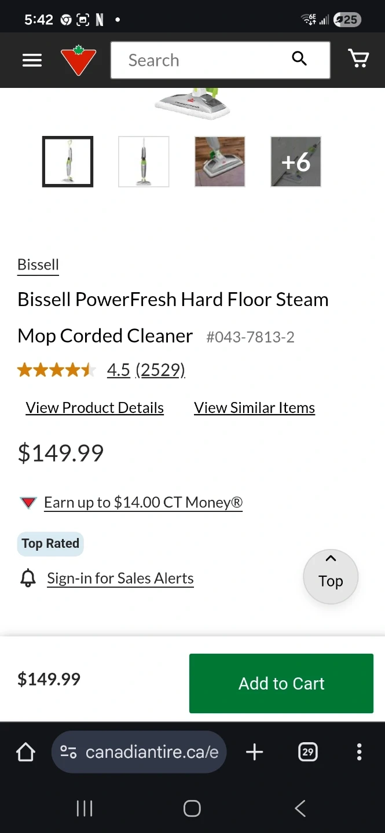View the steam mop on wood floor thumbnail
385x833 pixels.
(x=220, y=162)
